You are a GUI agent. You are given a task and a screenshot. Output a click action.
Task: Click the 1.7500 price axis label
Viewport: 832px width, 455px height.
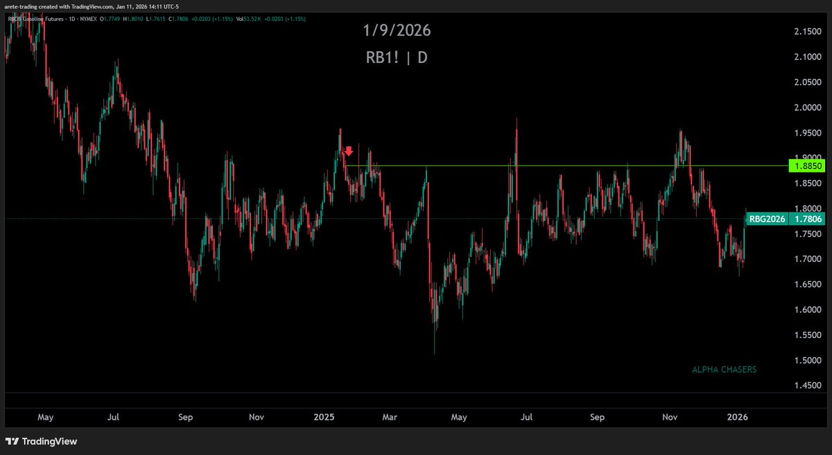(x=808, y=234)
